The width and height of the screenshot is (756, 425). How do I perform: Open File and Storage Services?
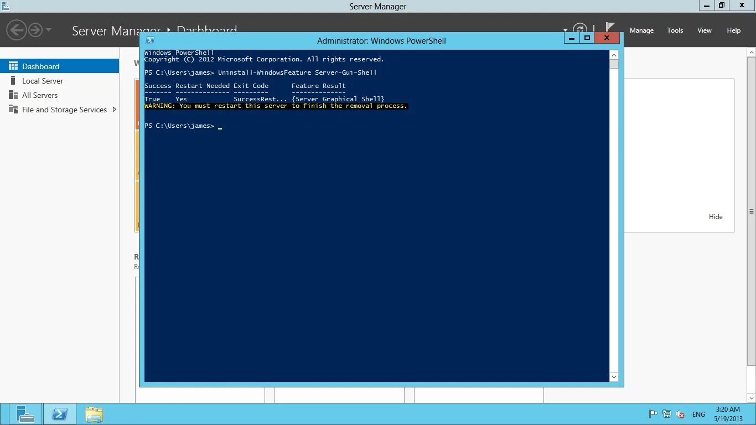pyautogui.click(x=59, y=110)
